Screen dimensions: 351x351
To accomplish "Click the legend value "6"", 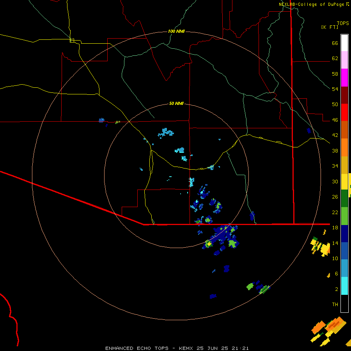I will pos(337,273).
